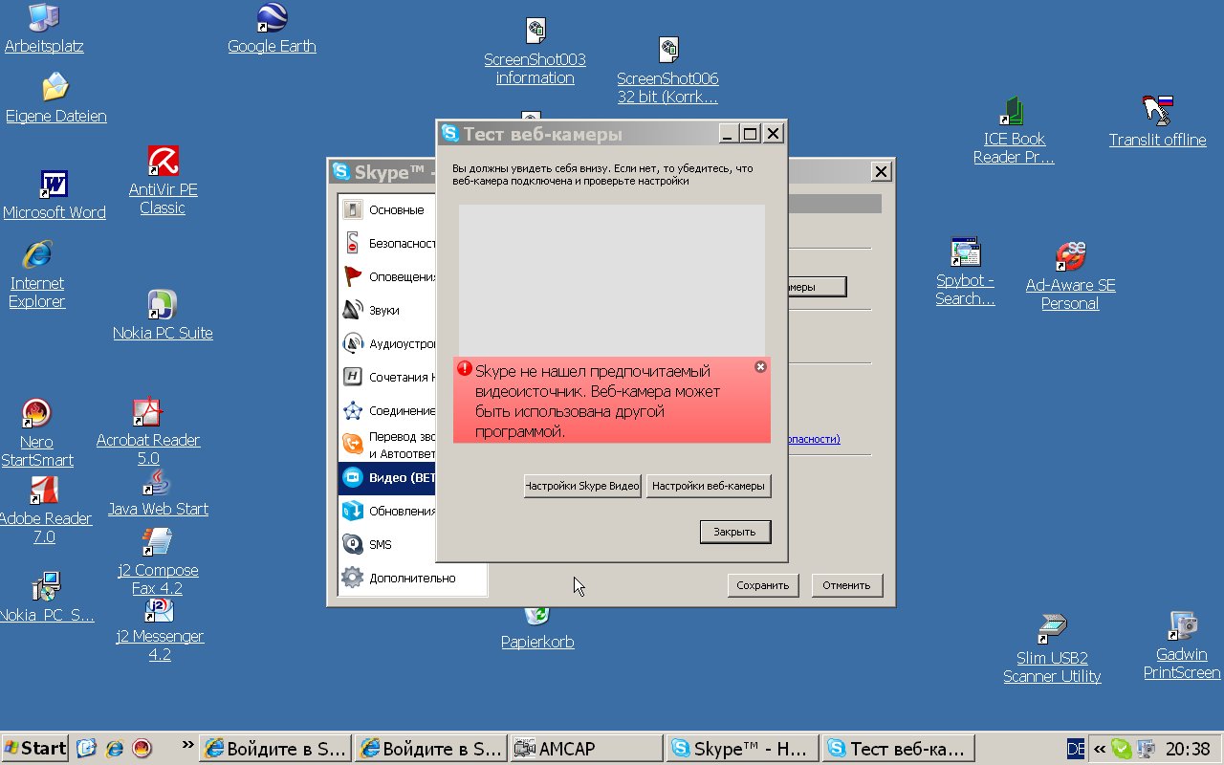Click Сохранить in Skype options window
1224x765 pixels.
click(762, 585)
